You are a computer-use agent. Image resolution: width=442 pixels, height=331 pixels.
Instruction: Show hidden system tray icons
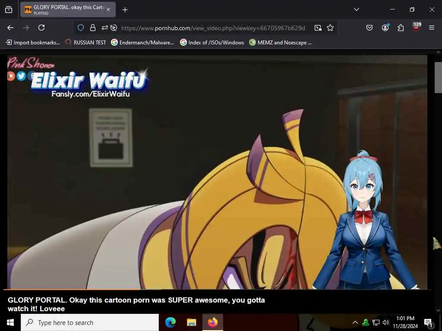pos(355,322)
